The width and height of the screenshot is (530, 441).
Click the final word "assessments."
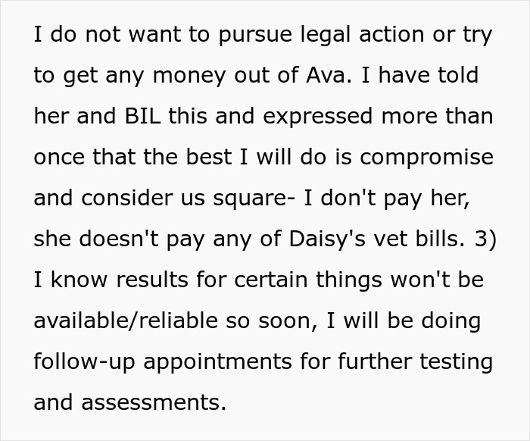[x=154, y=402]
